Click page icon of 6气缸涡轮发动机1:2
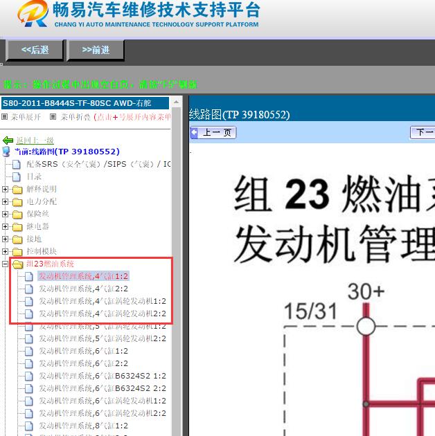Viewport: 435px width, 436px height. pyautogui.click(x=28, y=401)
